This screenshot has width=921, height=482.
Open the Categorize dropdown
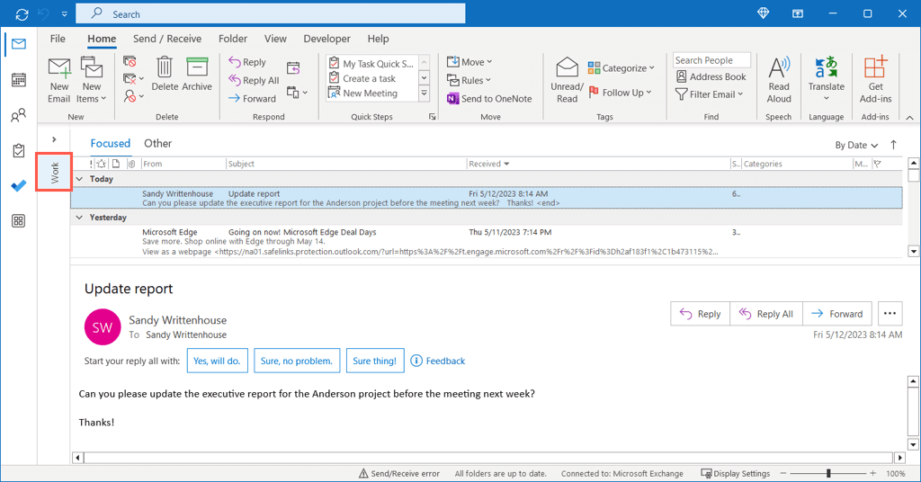[x=621, y=68]
